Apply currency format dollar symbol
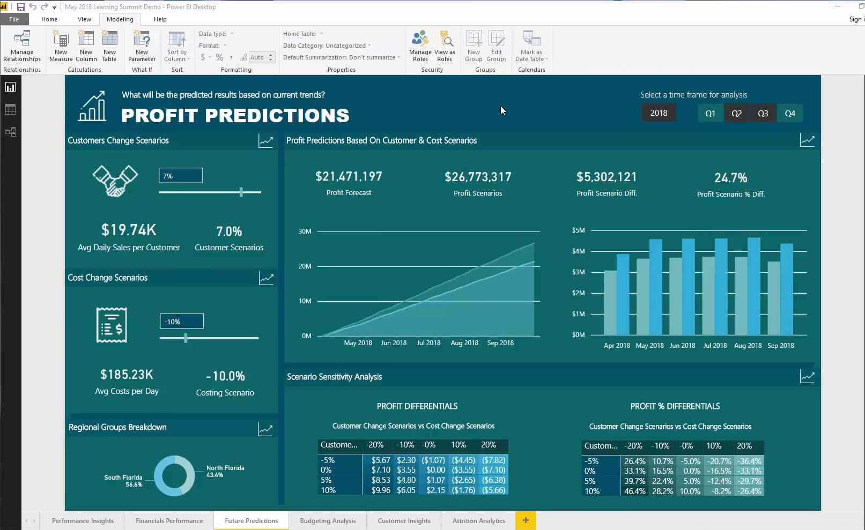865x530 pixels. tap(203, 57)
